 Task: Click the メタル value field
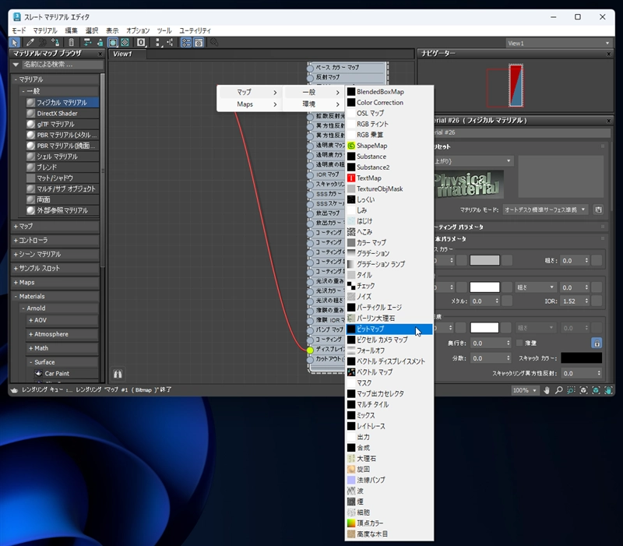[x=482, y=301]
